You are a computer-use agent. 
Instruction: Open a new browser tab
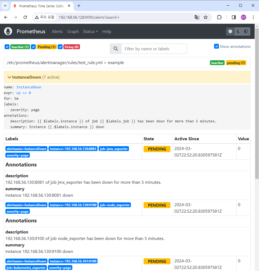pyautogui.click(x=79, y=6)
